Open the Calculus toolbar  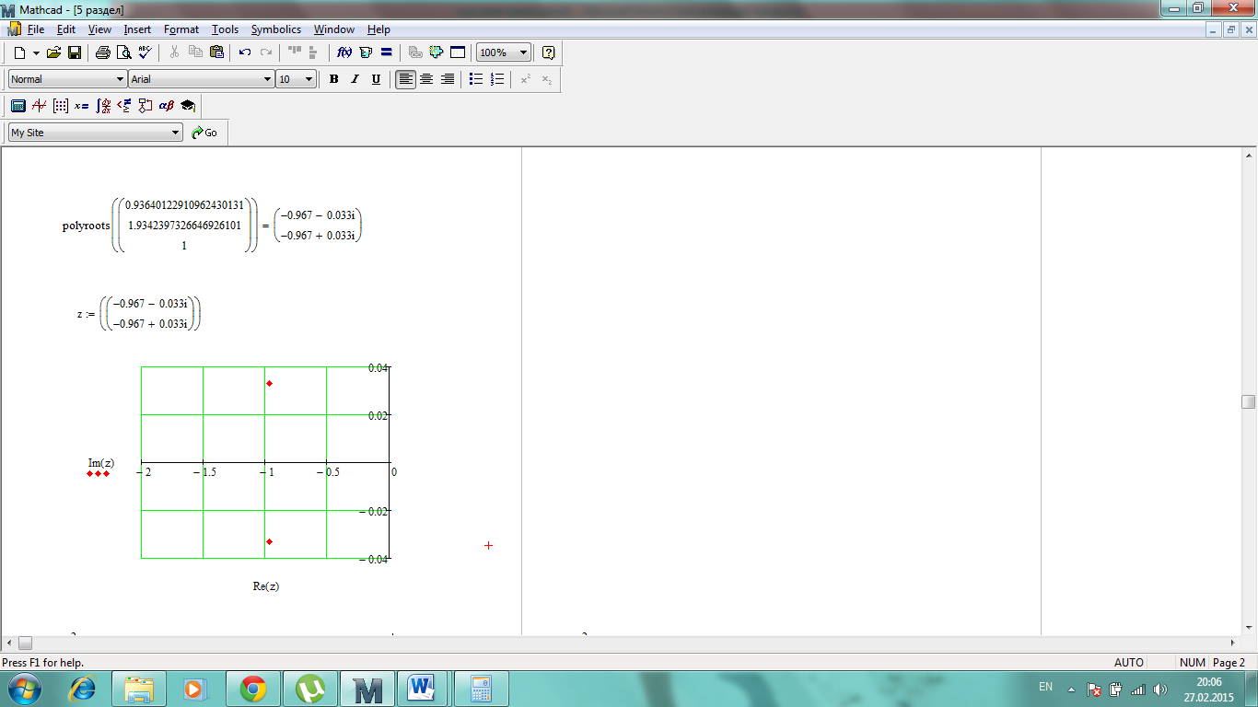[x=103, y=106]
